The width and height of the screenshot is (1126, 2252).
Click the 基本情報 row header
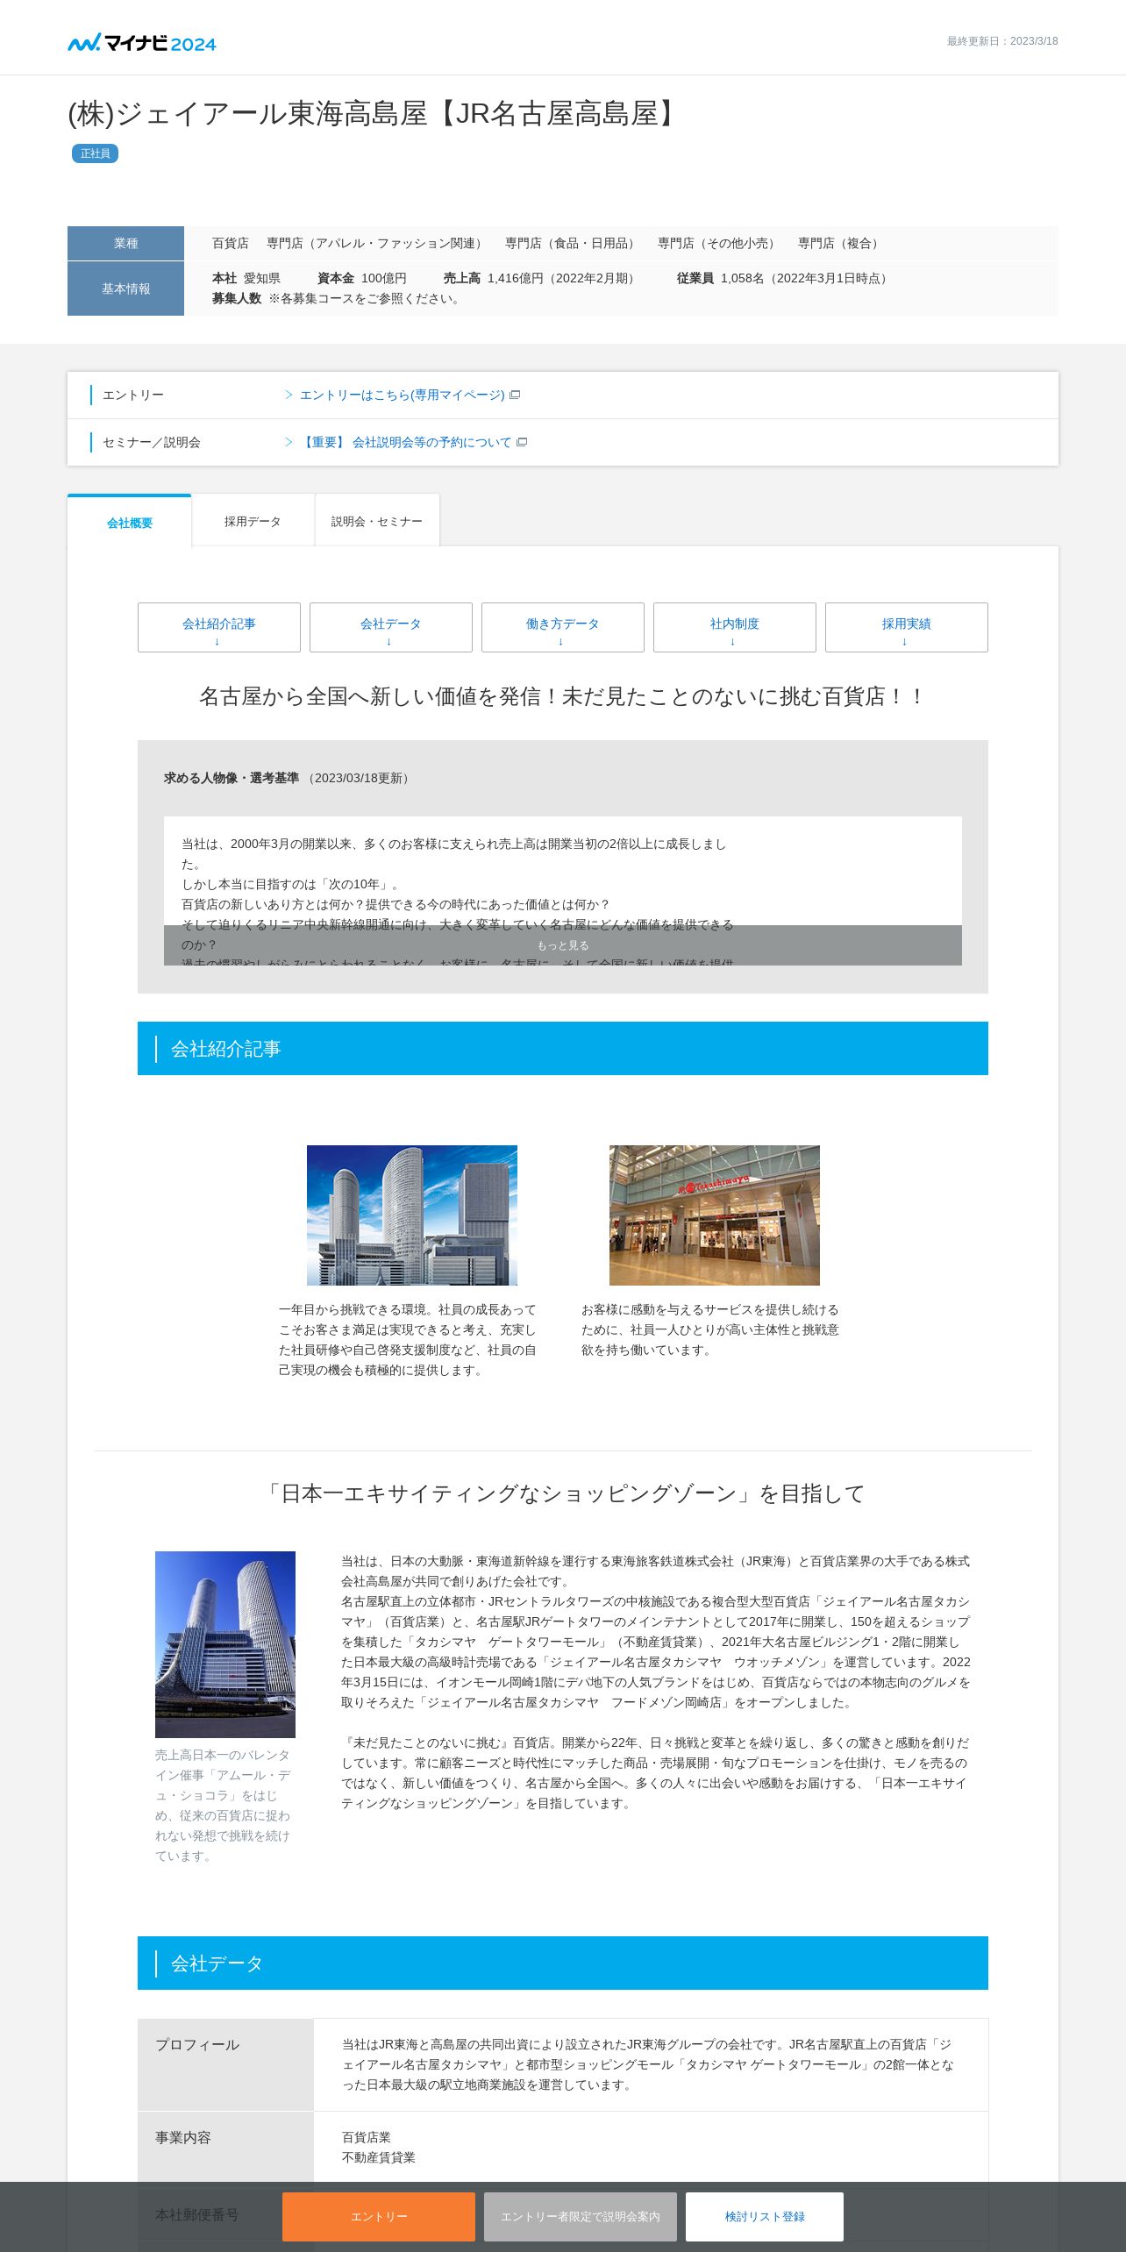(x=125, y=289)
